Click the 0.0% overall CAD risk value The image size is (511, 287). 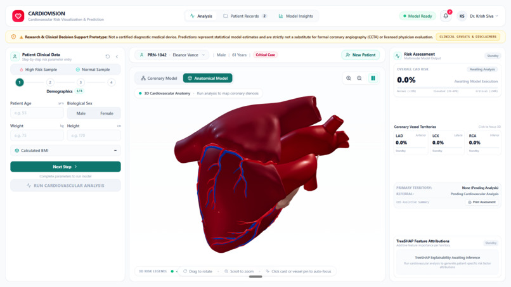[x=406, y=80]
